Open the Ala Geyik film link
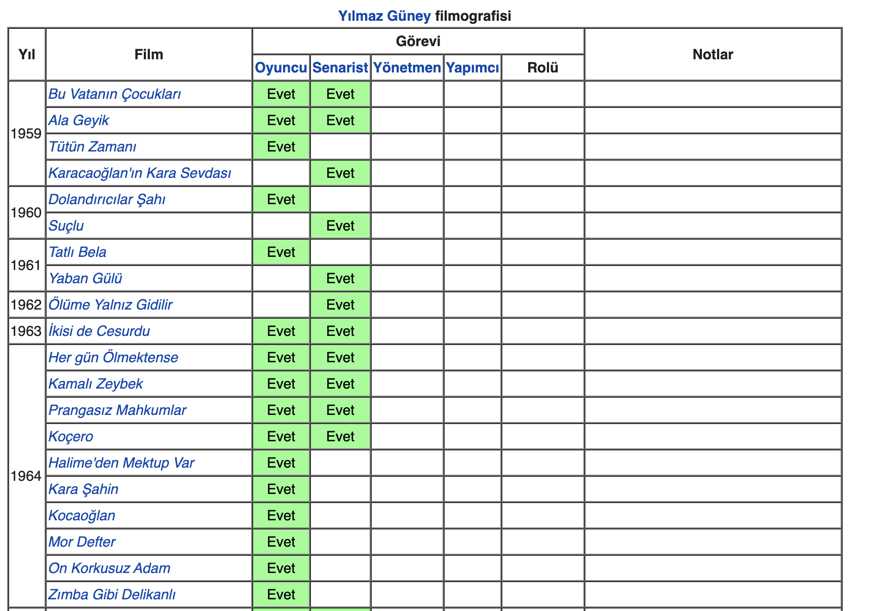Viewport: 870px width, 611px height. (x=79, y=121)
